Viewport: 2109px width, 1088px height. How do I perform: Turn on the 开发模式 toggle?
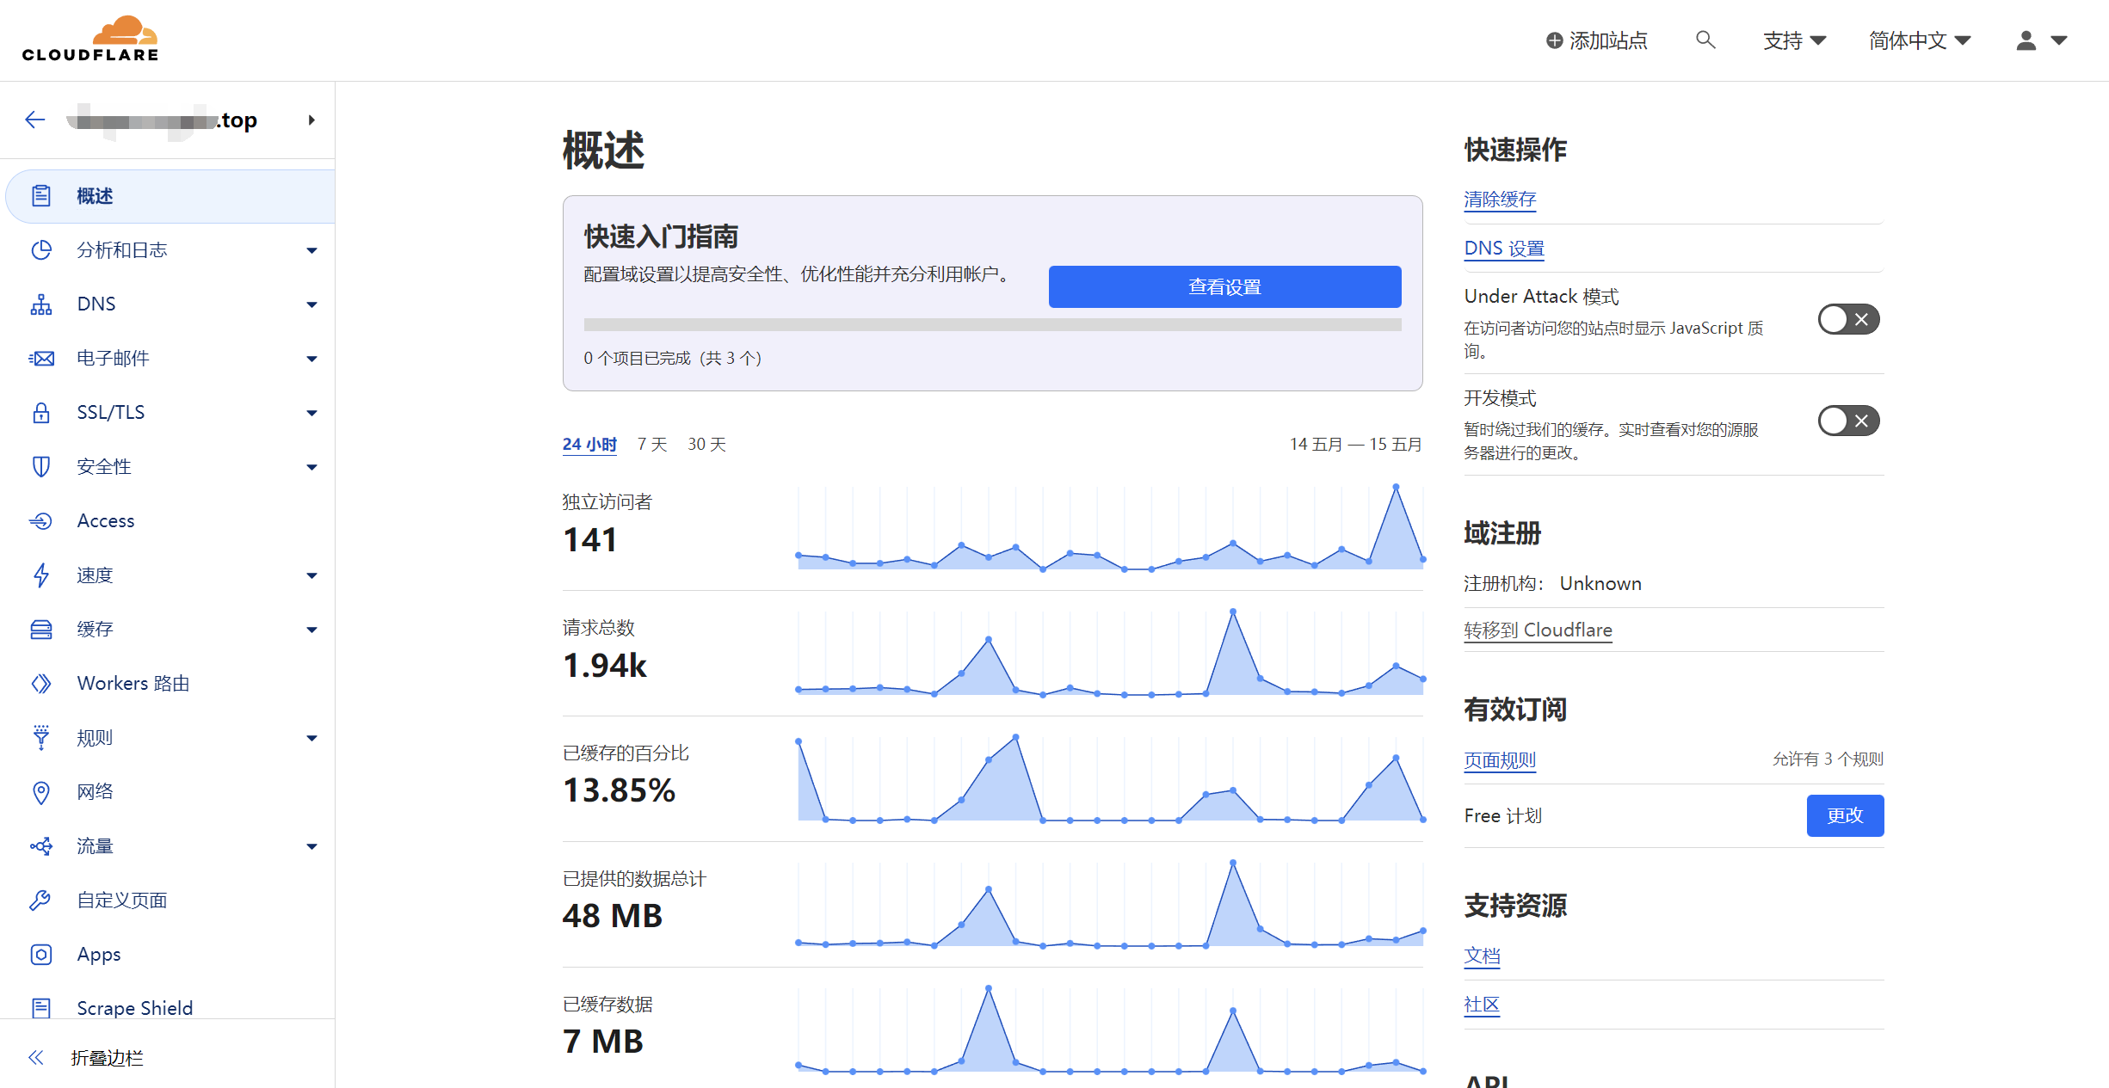pyautogui.click(x=1847, y=421)
